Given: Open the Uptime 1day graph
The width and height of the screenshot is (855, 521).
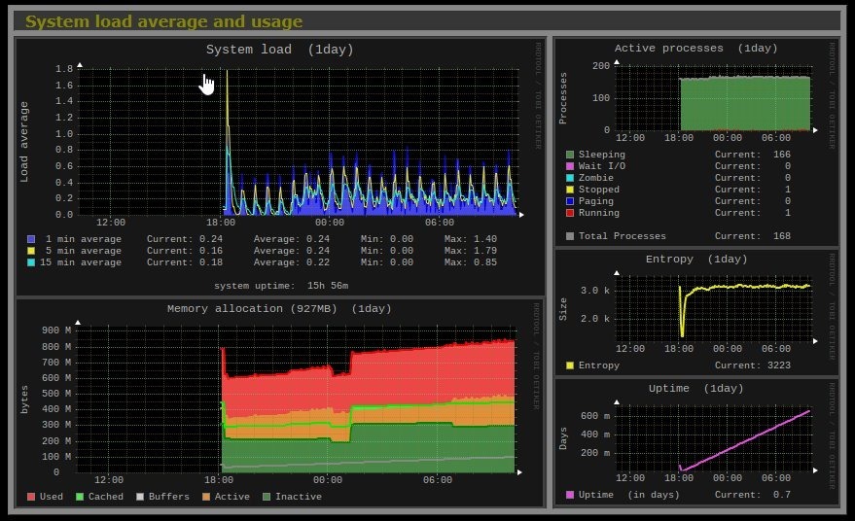Looking at the screenshot, I should [x=715, y=437].
